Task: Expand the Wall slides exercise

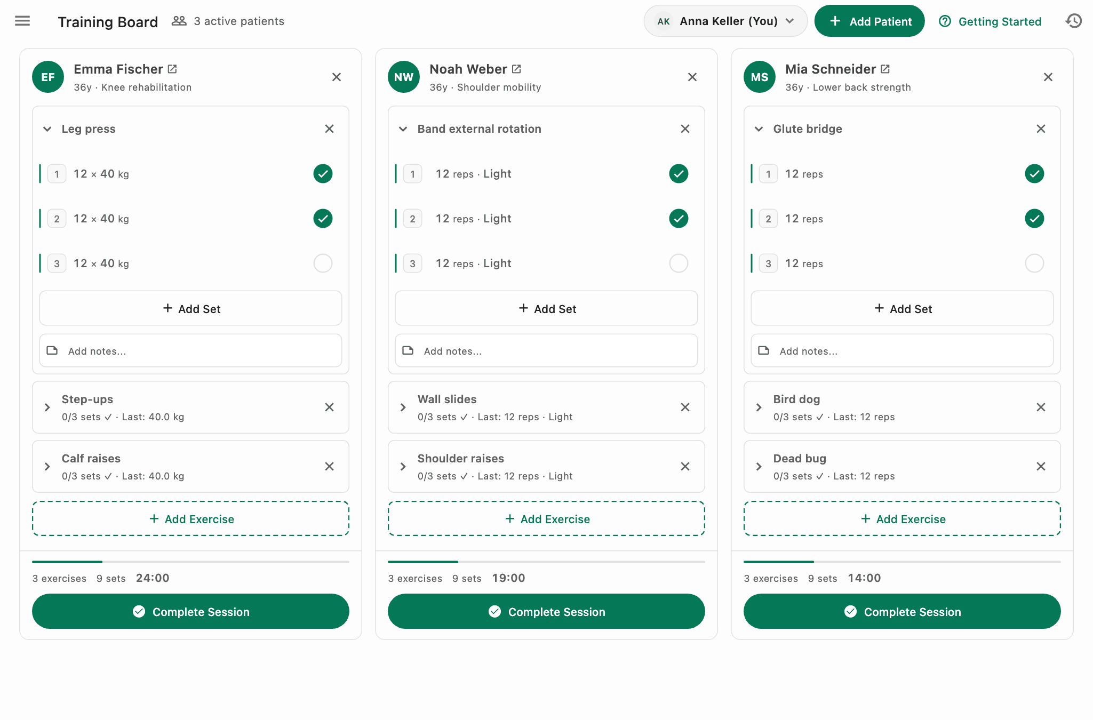Action: coord(403,407)
